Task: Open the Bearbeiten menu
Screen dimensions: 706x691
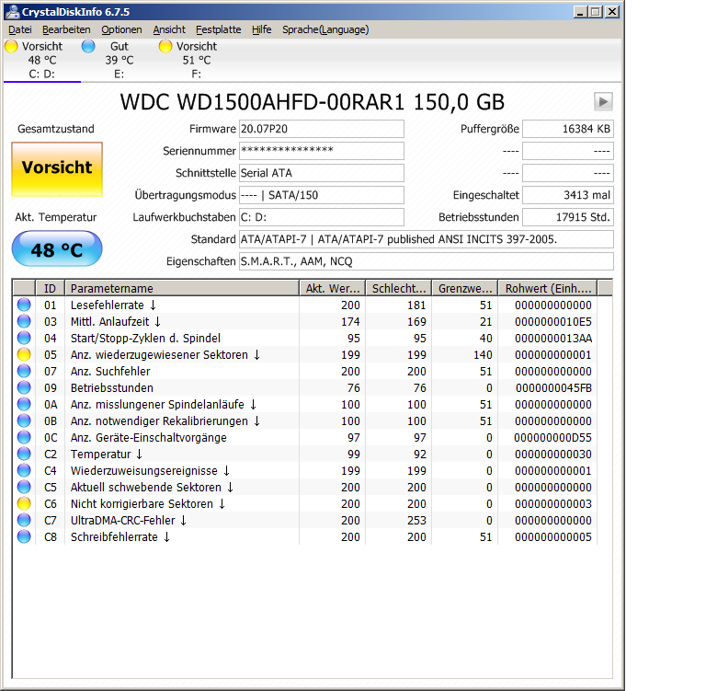Action: (66, 29)
